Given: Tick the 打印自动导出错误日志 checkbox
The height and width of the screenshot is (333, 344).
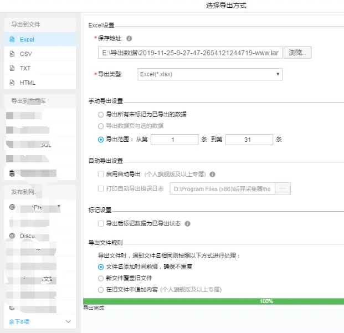Looking at the screenshot, I should 100,188.
